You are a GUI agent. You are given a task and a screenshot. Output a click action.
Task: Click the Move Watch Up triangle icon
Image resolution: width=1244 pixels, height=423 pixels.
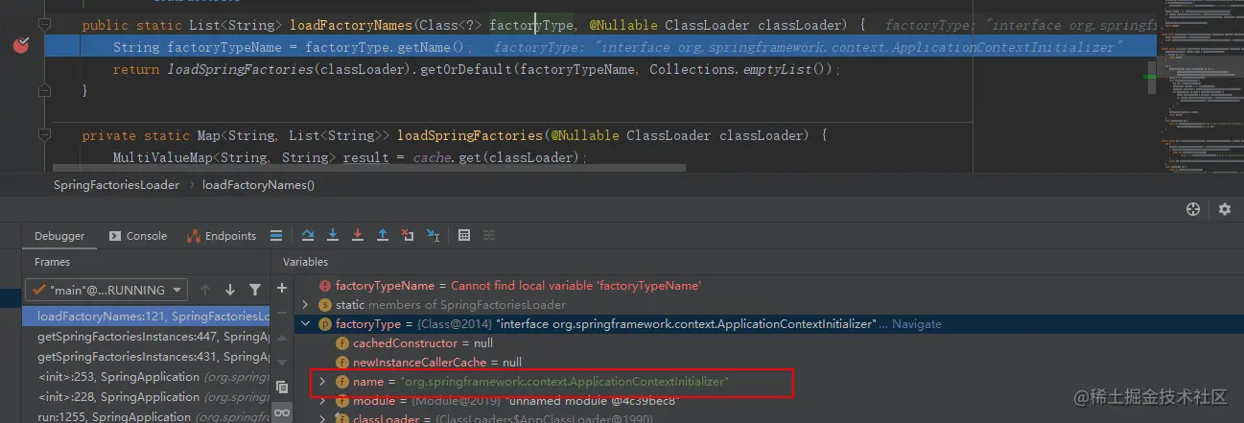click(x=282, y=338)
